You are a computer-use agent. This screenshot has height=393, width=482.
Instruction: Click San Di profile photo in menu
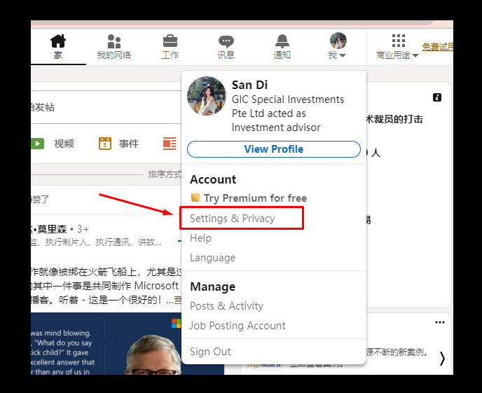(x=207, y=96)
